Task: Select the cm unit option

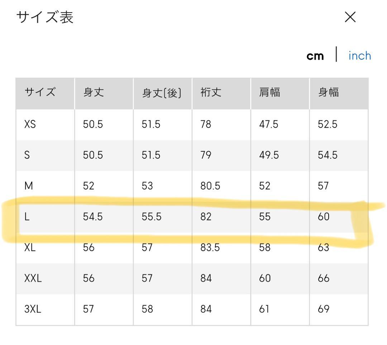Action: [x=315, y=56]
